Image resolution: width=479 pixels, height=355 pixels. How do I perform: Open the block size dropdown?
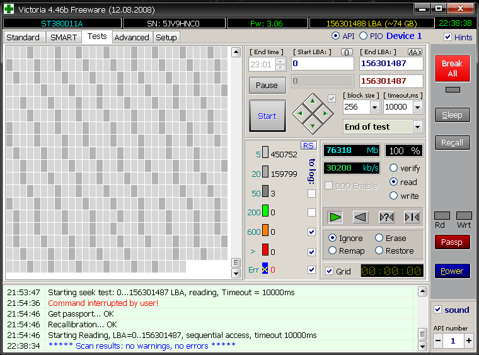pos(374,108)
